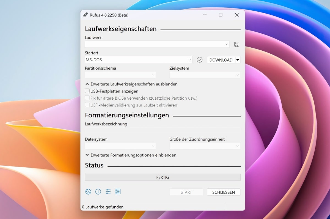Click the save drive image disk icon
This screenshot has width=330, height=219.
pyautogui.click(x=237, y=44)
